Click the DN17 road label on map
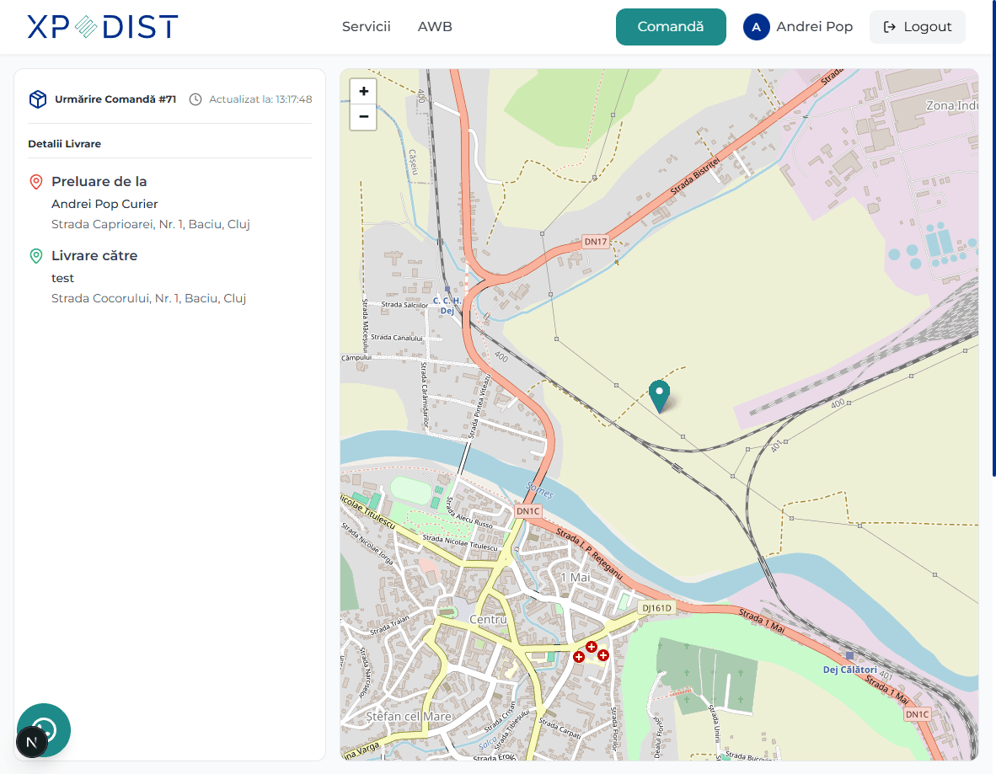Screen dimensions: 996x774 [x=596, y=241]
